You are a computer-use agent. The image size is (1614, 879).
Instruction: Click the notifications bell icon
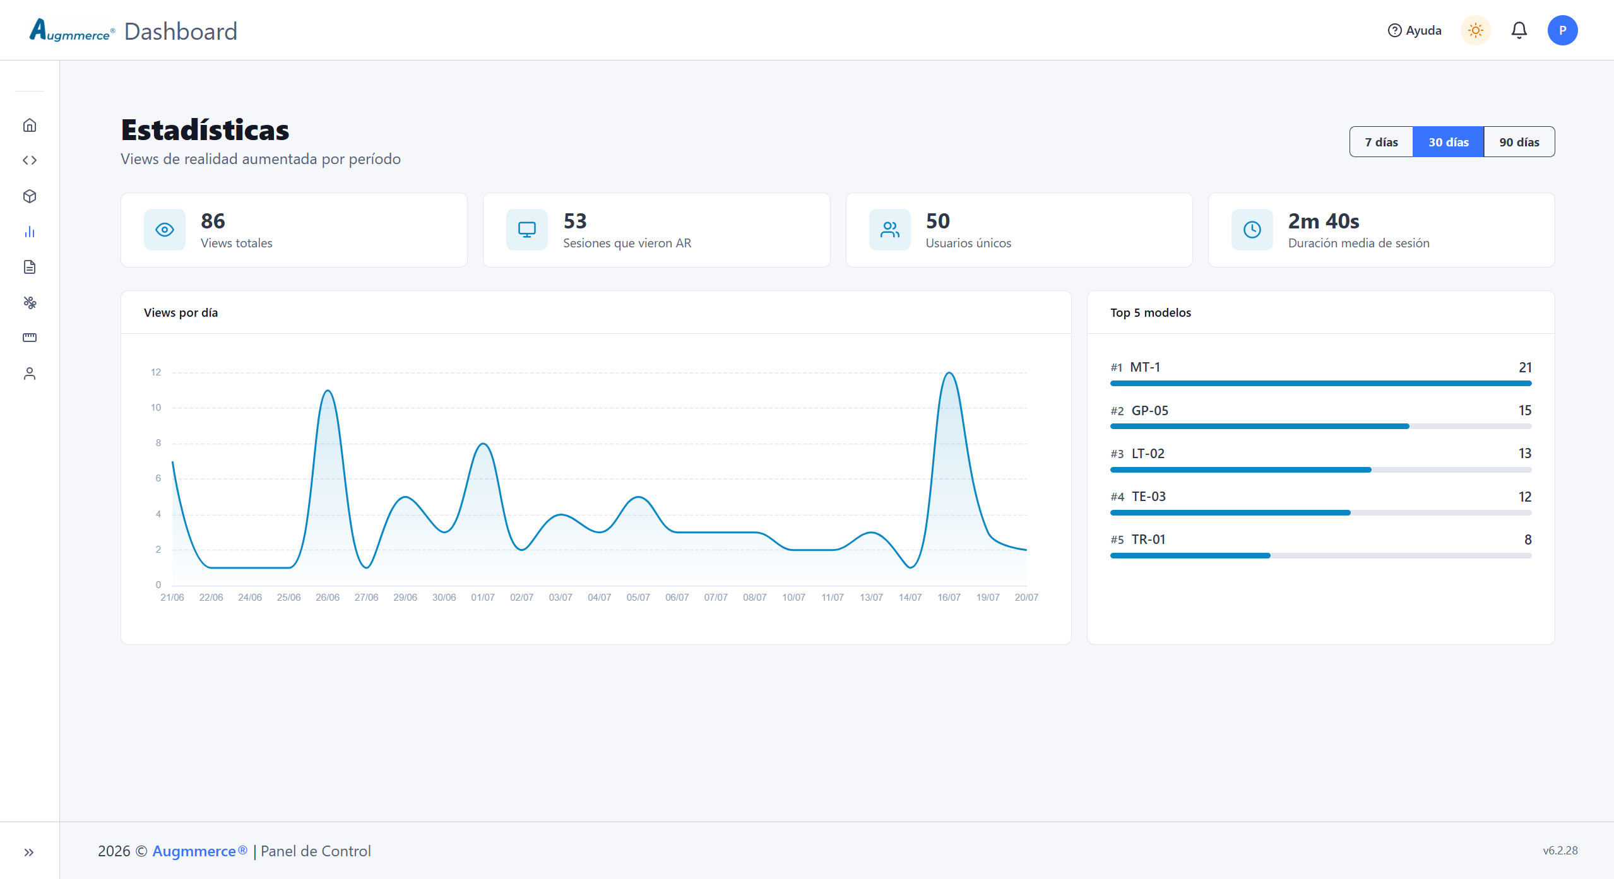click(x=1519, y=30)
